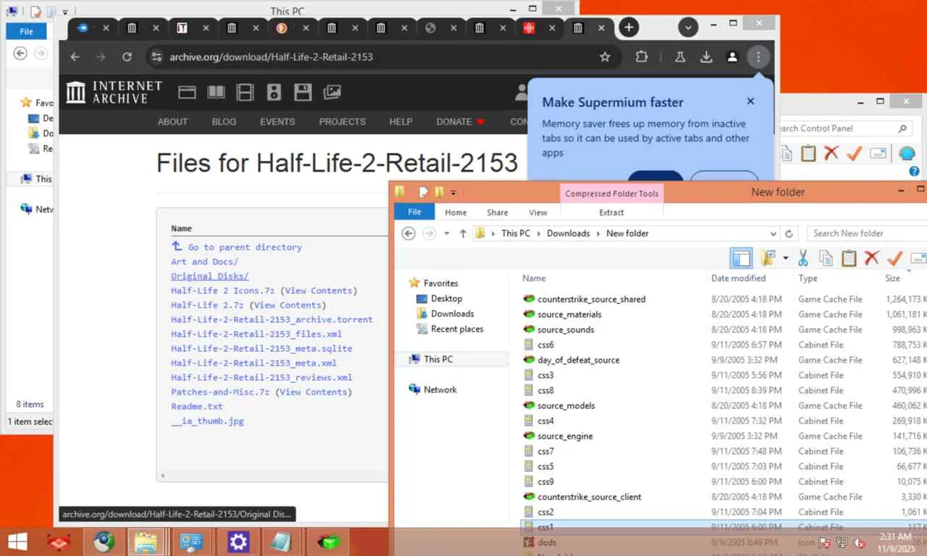Image resolution: width=927 pixels, height=556 pixels.
Task: Open File menu in the This PC window
Action: 26,31
